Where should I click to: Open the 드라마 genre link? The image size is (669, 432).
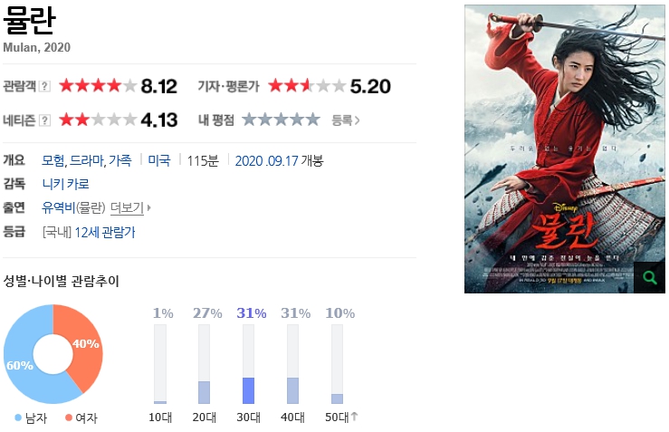pyautogui.click(x=88, y=160)
